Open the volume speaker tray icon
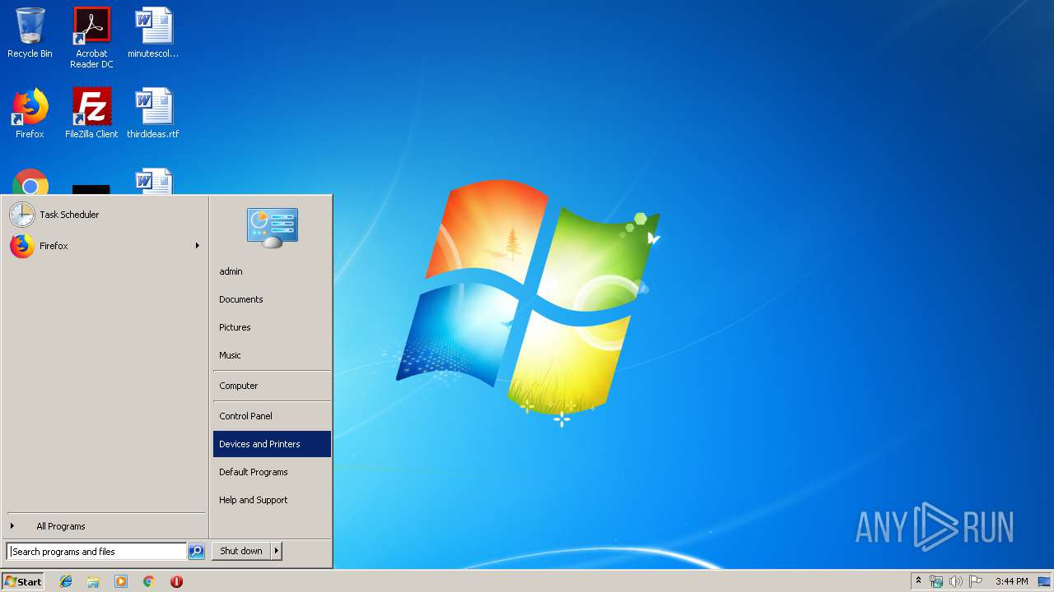 point(956,581)
